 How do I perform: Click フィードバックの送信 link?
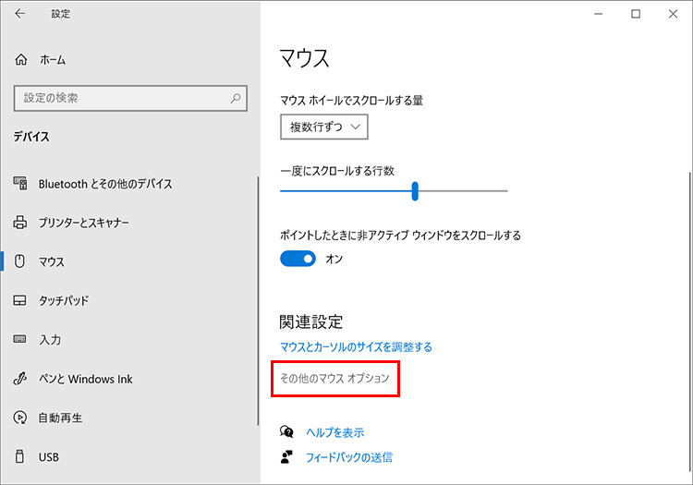click(348, 456)
